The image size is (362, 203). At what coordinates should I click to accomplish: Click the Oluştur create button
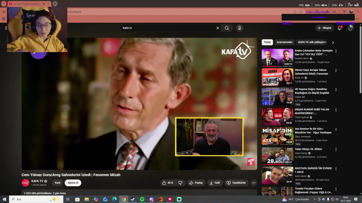pos(324,28)
